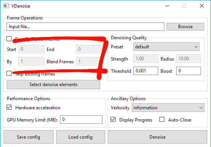Open the Preset dropdown
This screenshot has height=147, width=211.
coord(166,47)
